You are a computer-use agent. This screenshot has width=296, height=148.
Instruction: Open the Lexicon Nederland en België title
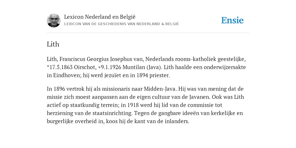coord(100,17)
